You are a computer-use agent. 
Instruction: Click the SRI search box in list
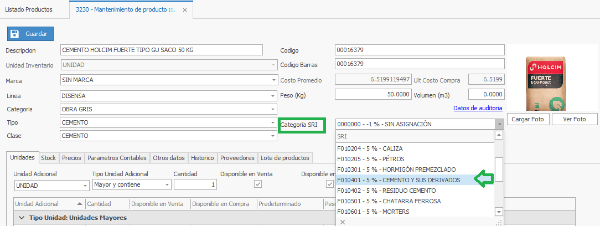[x=415, y=136]
